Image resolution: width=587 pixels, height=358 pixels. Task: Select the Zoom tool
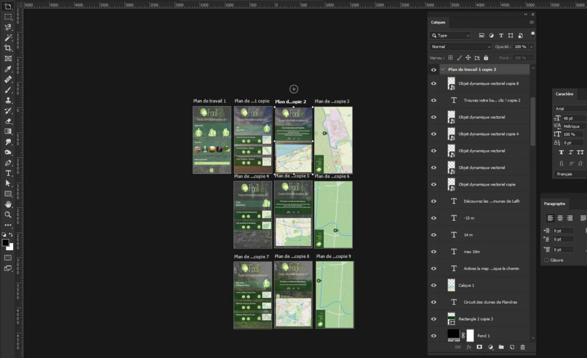pos(8,215)
